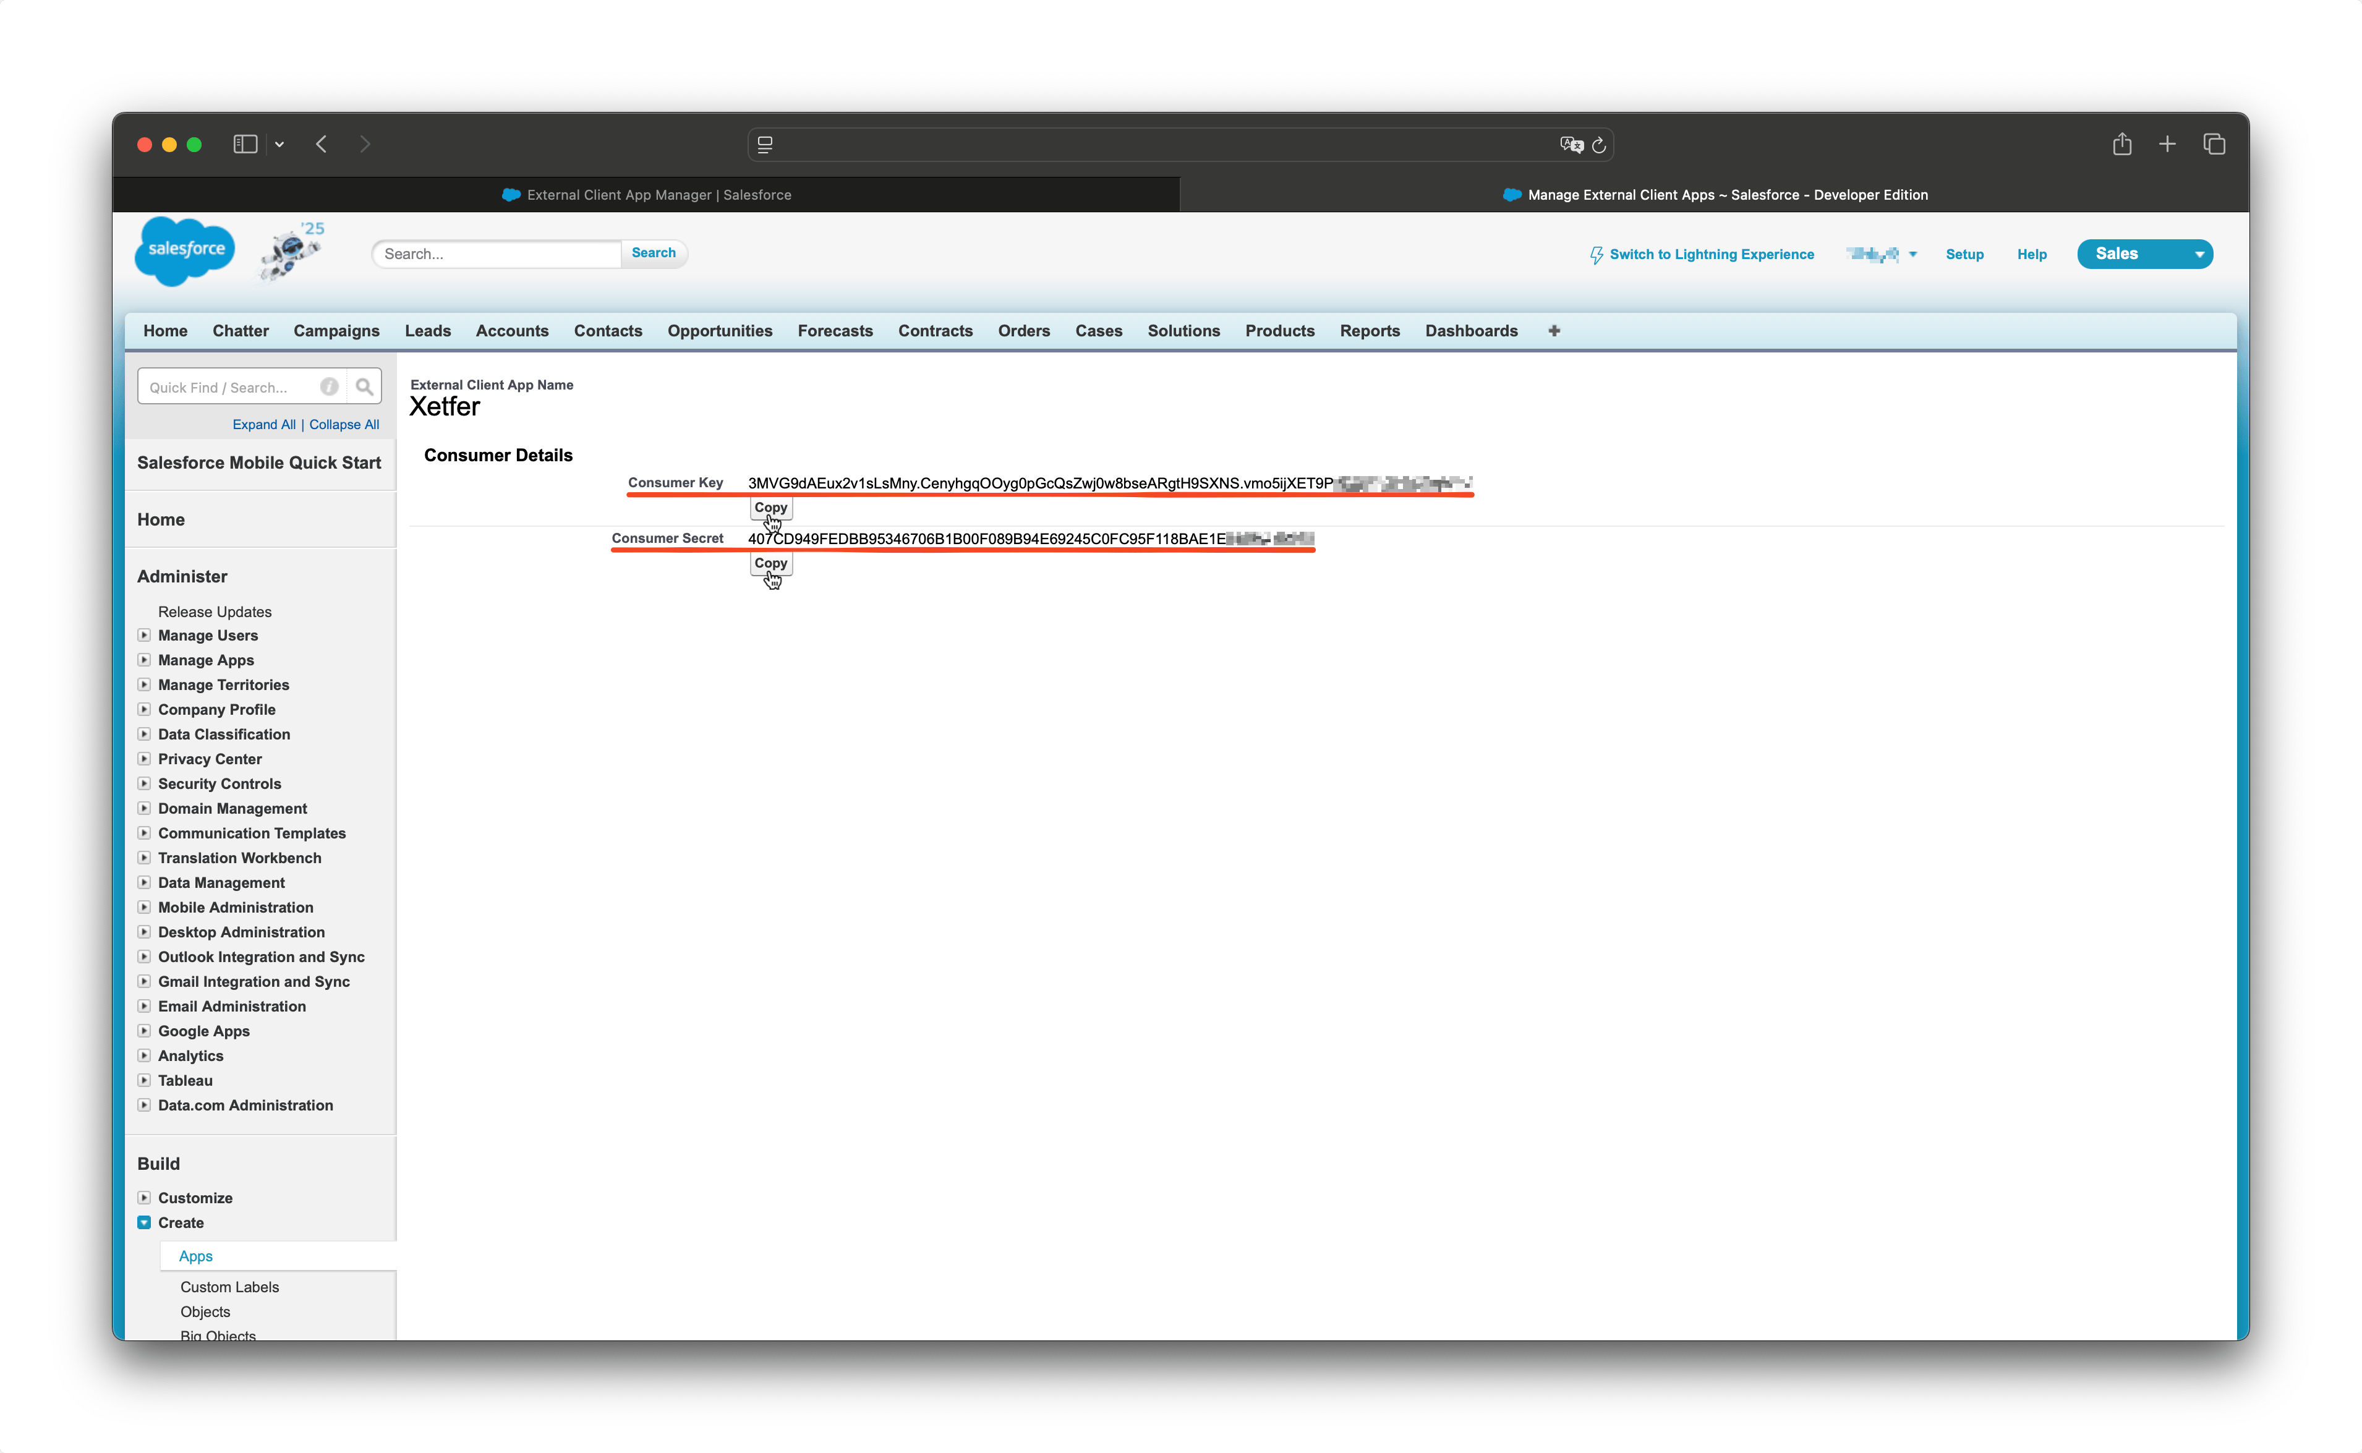Image resolution: width=2362 pixels, height=1453 pixels.
Task: Expand the Tableau node
Action: [144, 1080]
